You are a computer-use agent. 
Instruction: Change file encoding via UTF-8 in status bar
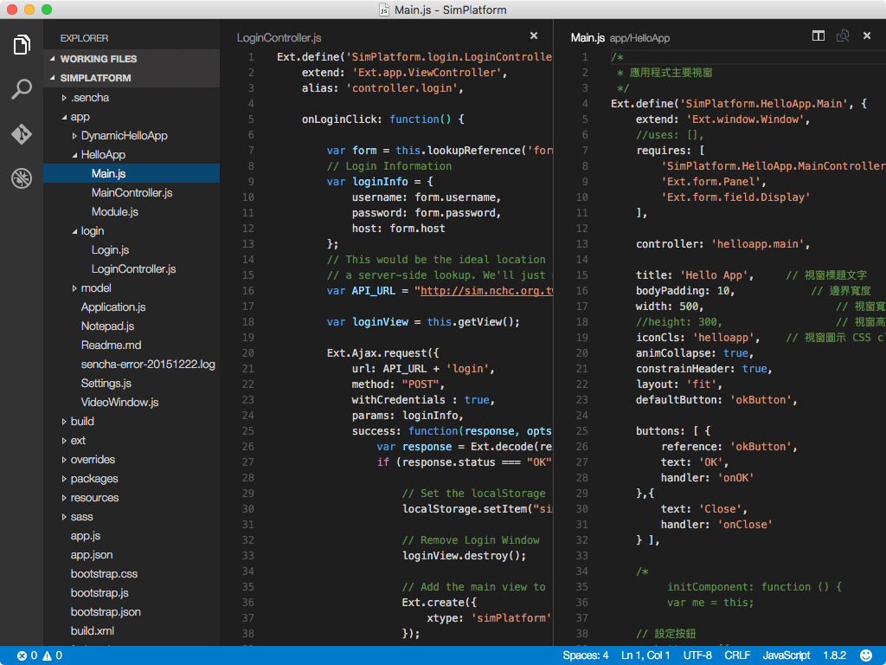[697, 655]
